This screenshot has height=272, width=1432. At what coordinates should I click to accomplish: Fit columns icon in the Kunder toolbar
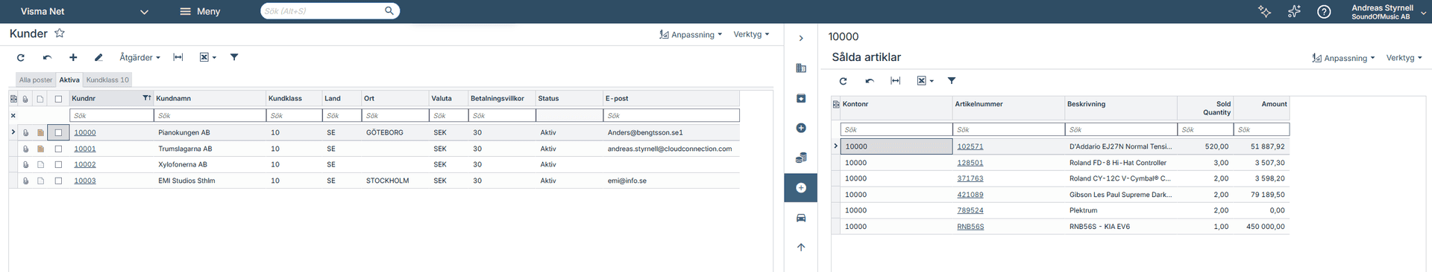click(178, 57)
